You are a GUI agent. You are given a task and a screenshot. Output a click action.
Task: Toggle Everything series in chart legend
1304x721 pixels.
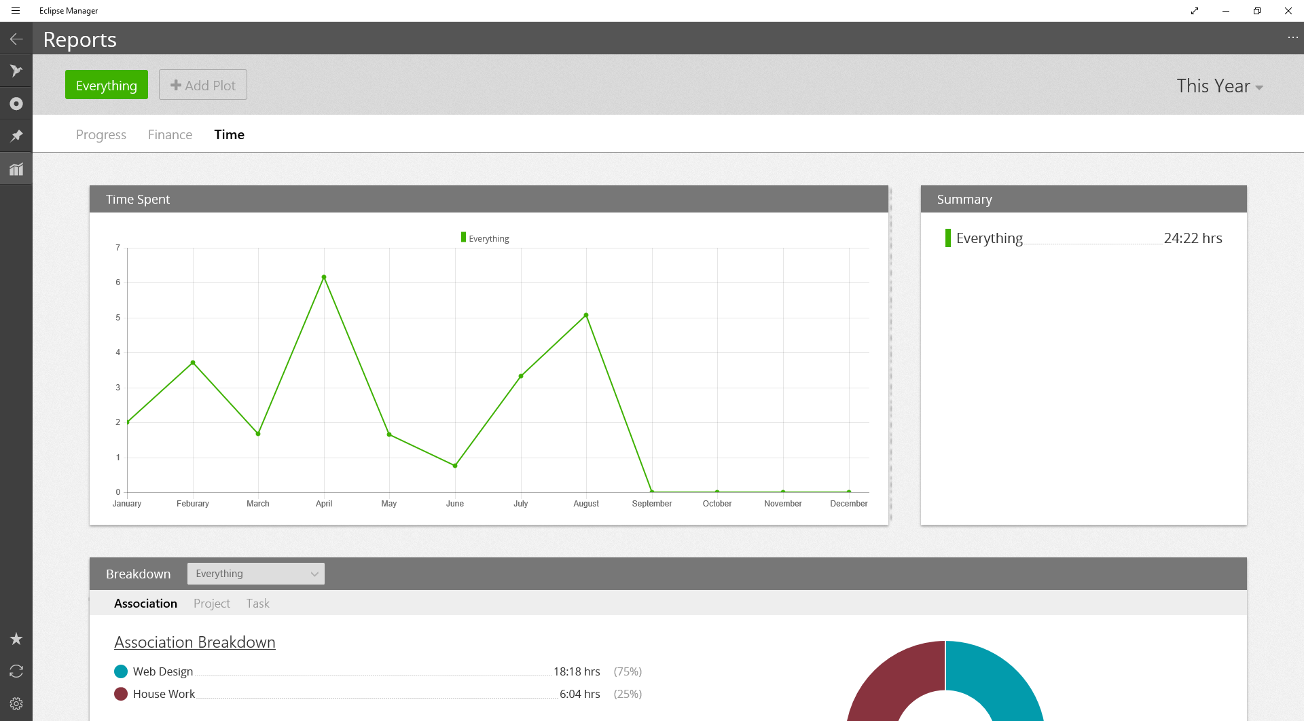click(x=485, y=238)
